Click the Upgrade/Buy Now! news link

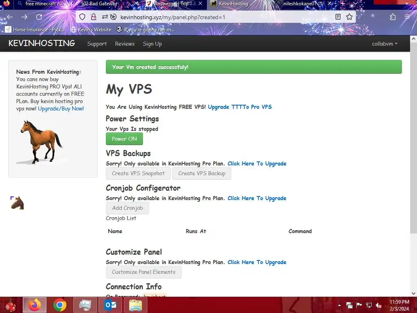click(x=61, y=108)
